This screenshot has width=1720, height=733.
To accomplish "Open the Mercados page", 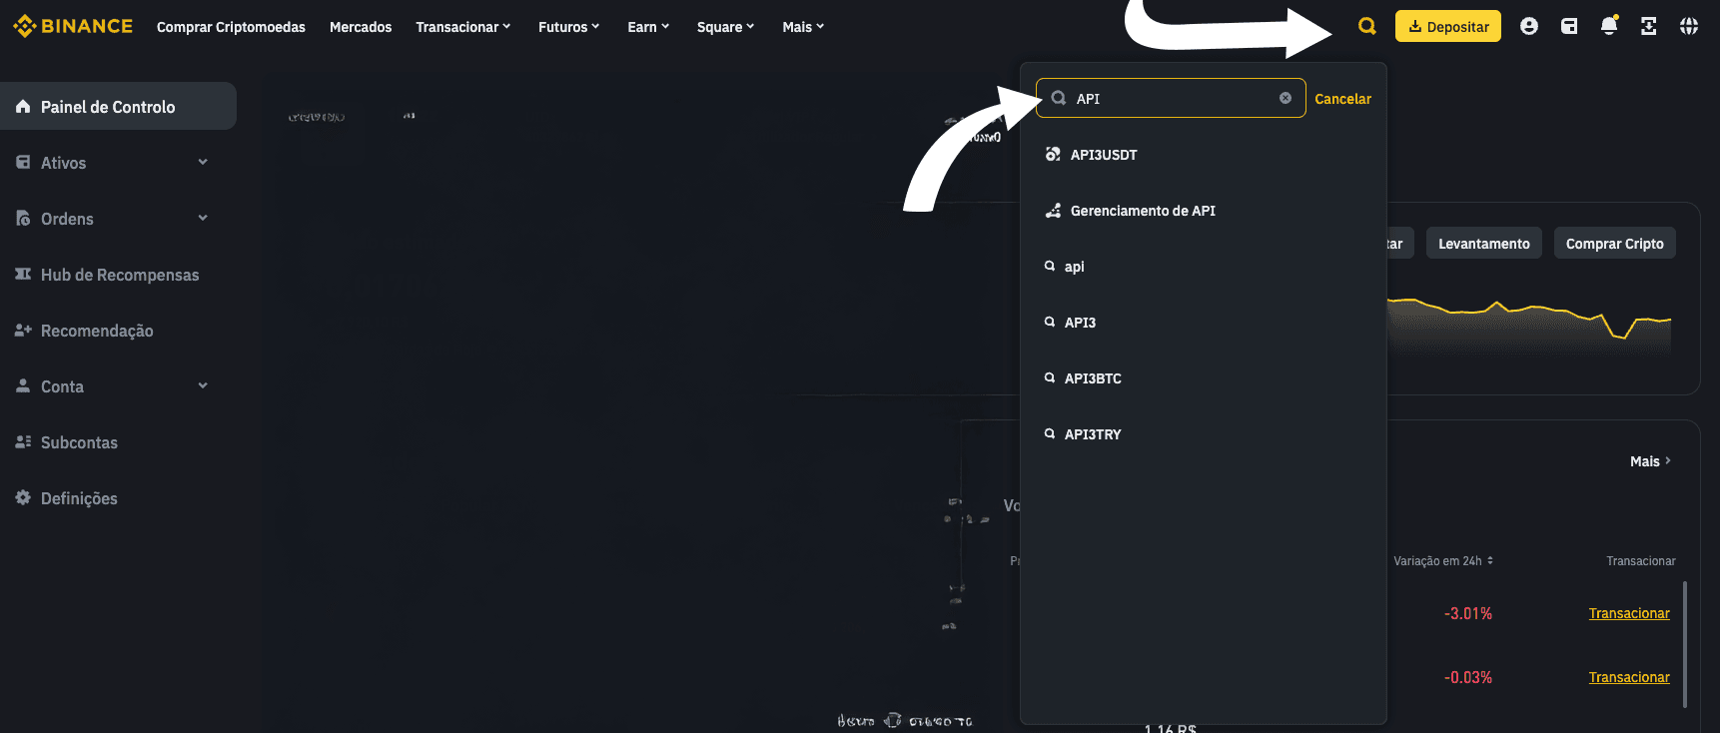I will pyautogui.click(x=361, y=27).
